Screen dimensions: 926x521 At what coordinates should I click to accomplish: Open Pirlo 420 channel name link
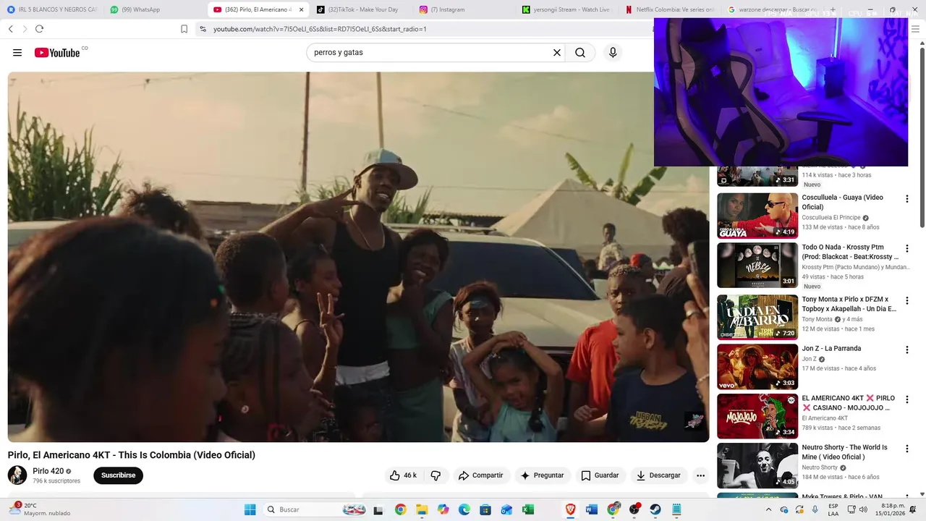click(x=48, y=471)
